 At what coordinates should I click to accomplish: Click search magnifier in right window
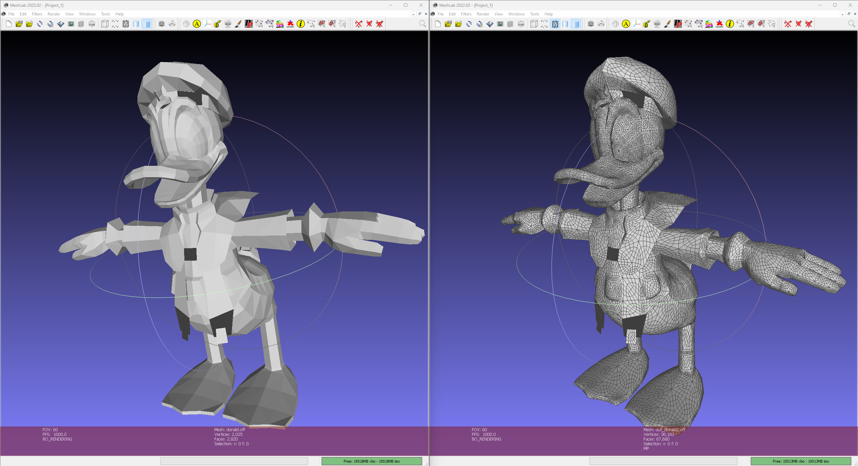point(852,24)
